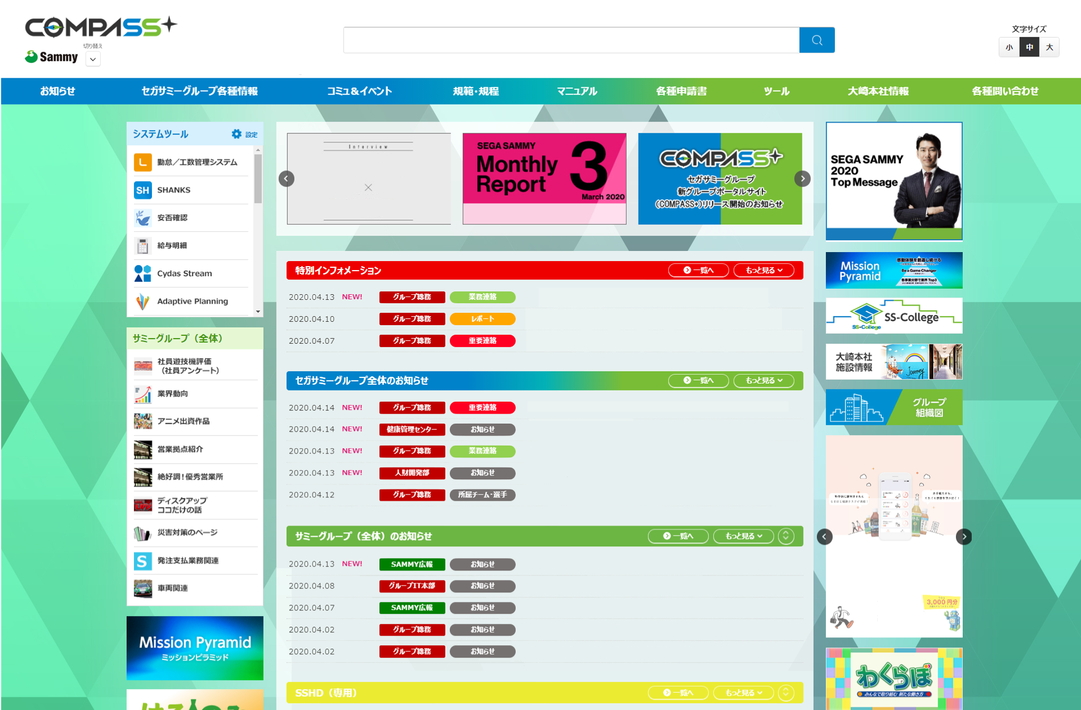Click reorder arrows on SSHD（専用） header
Image resolution: width=1081 pixels, height=710 pixels.
click(x=786, y=693)
